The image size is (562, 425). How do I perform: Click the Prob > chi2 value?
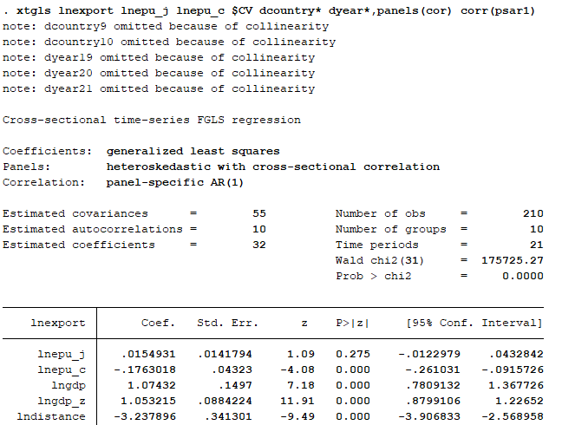(x=523, y=276)
